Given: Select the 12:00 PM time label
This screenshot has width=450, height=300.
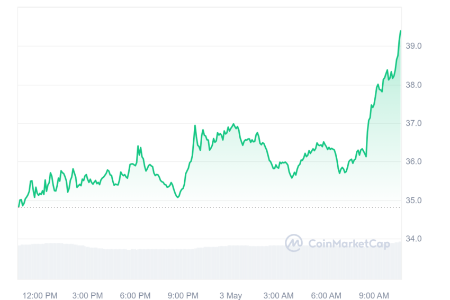Looking at the screenshot, I should click(40, 295).
